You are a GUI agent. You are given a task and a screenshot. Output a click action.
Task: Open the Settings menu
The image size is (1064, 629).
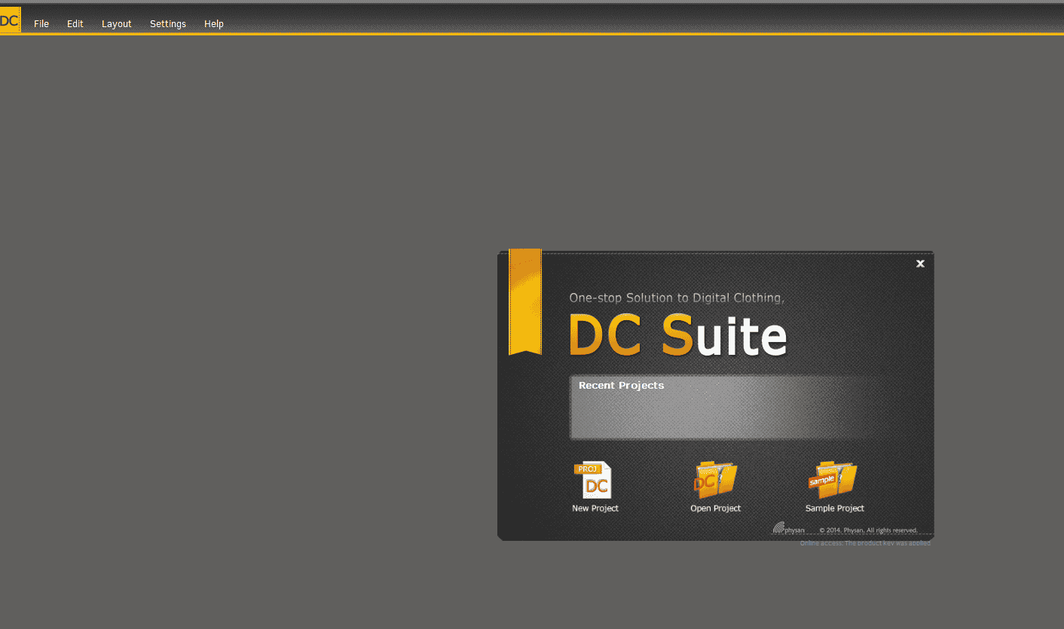pos(167,23)
